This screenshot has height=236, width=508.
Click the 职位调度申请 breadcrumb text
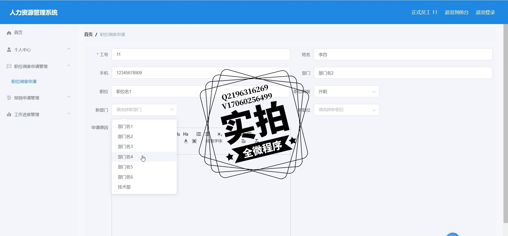[112, 34]
